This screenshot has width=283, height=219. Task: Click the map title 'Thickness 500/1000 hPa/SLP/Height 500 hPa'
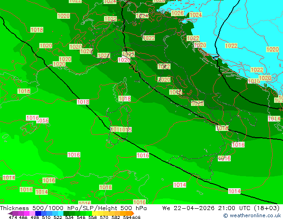pos(73,208)
